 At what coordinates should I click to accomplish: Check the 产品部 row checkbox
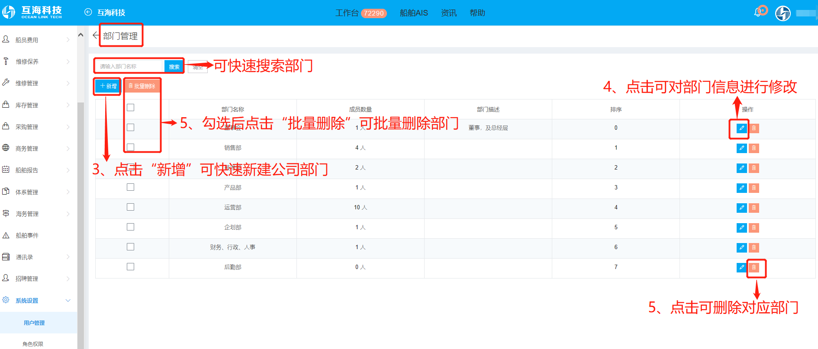pyautogui.click(x=130, y=187)
